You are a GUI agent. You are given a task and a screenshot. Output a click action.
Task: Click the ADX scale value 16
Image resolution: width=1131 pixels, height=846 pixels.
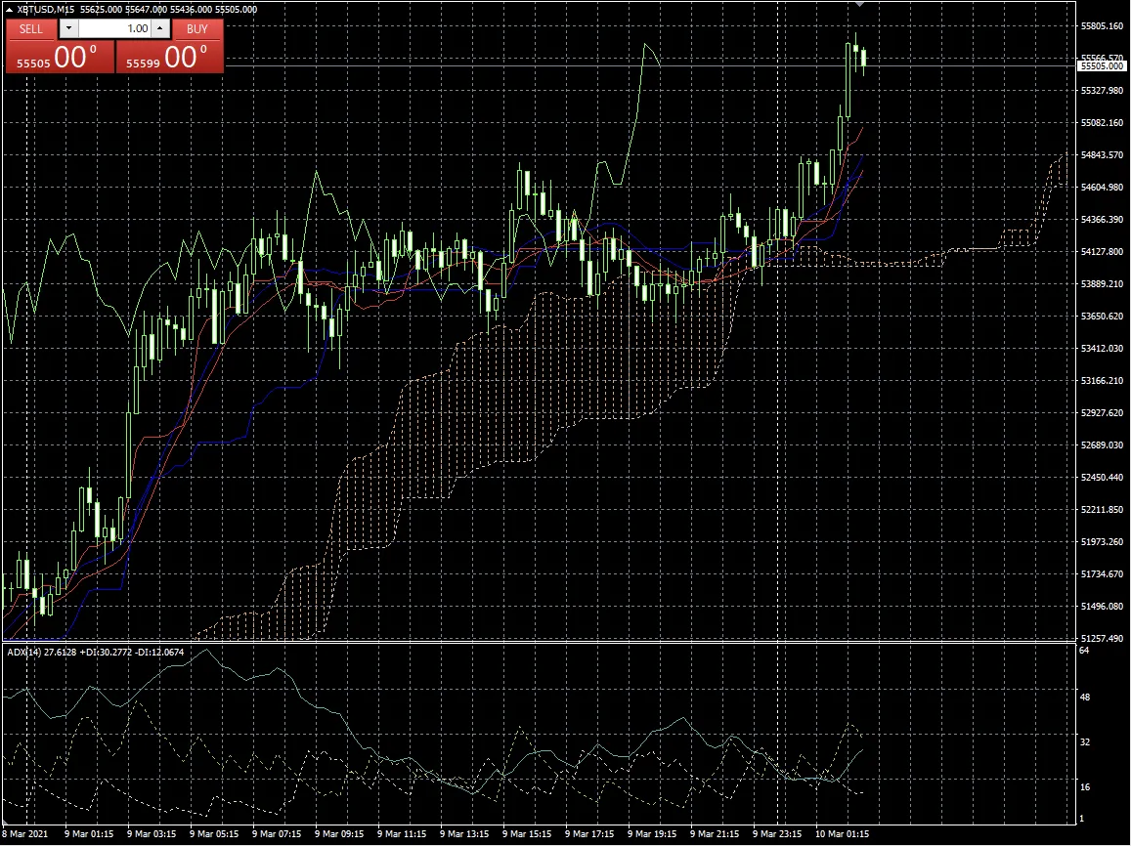[1085, 787]
